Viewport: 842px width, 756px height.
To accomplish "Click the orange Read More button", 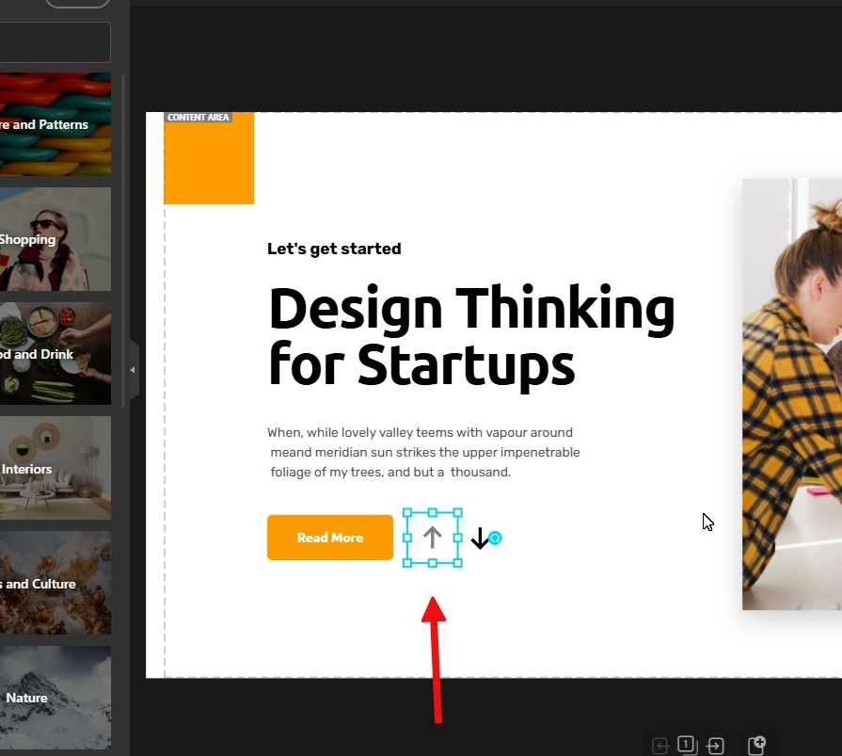I will pyautogui.click(x=330, y=538).
